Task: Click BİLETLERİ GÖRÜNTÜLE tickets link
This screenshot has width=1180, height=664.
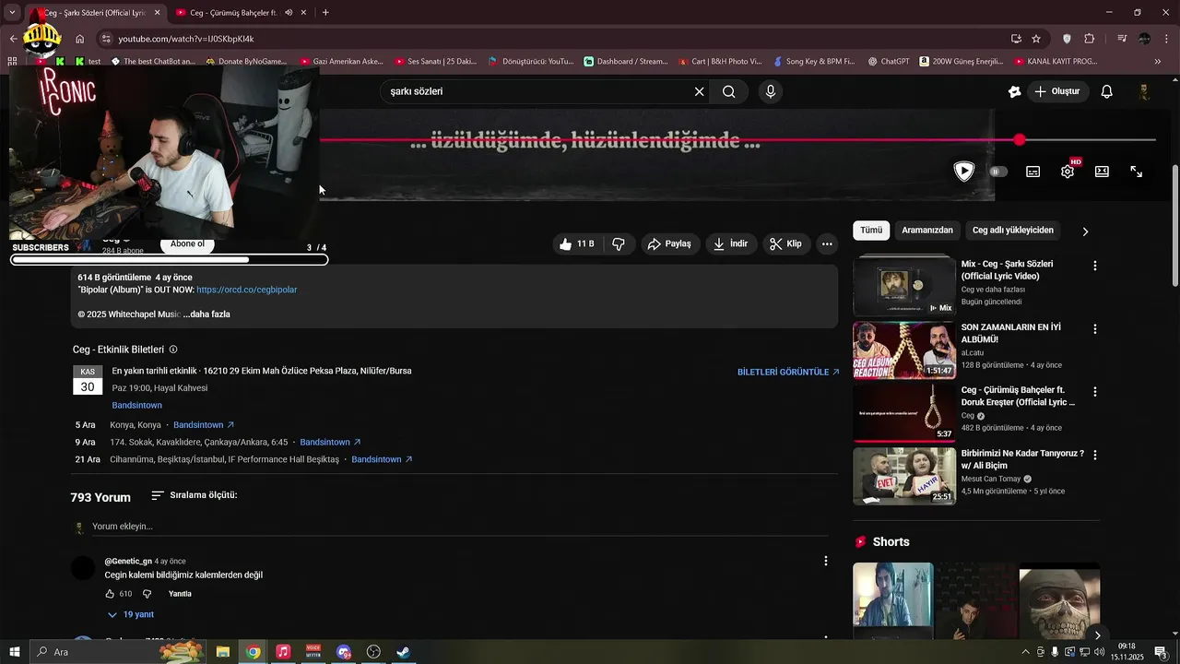Action: (788, 373)
